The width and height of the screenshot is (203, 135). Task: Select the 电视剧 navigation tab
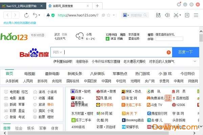30,74
